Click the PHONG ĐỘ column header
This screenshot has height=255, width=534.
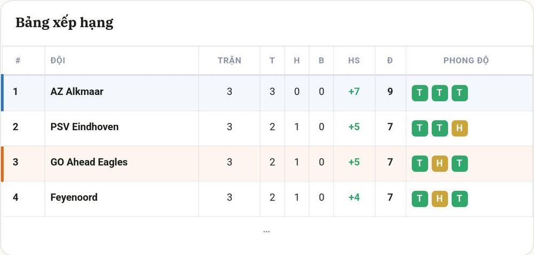point(466,60)
